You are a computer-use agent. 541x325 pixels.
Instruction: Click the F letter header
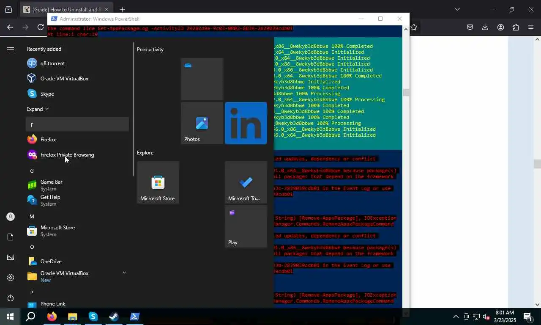pos(77,124)
